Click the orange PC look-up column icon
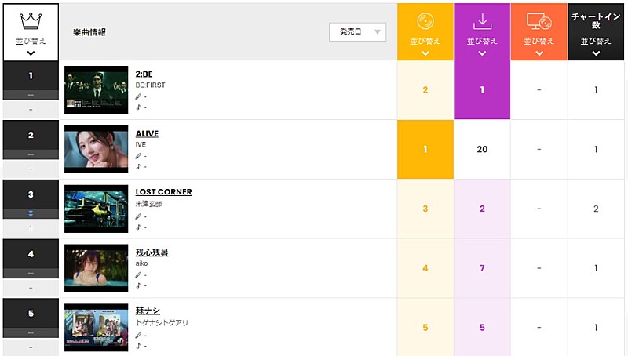628x356 pixels. coord(539,21)
